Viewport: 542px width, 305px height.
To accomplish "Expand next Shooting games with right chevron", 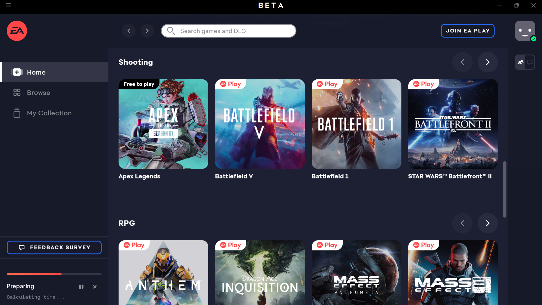I will click(x=488, y=62).
